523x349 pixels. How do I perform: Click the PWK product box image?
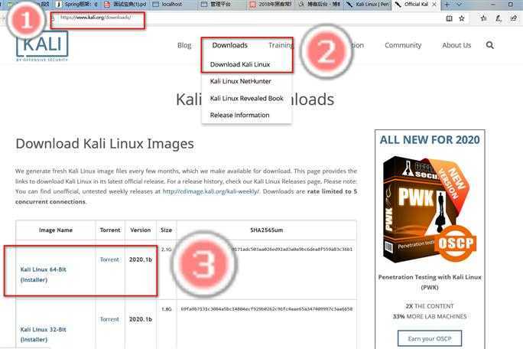pos(430,209)
